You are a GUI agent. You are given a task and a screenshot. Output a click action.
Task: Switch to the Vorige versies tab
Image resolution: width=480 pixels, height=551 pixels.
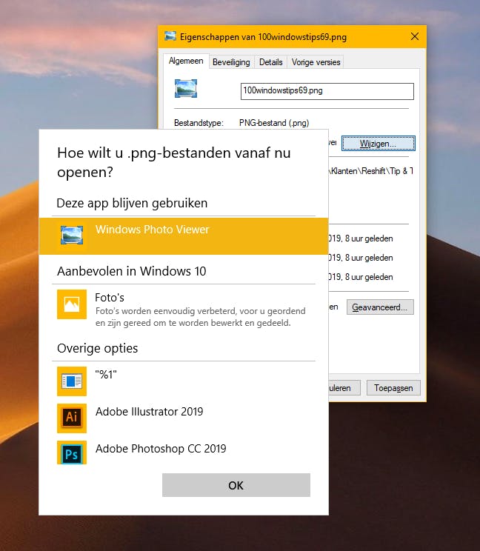[x=316, y=62]
